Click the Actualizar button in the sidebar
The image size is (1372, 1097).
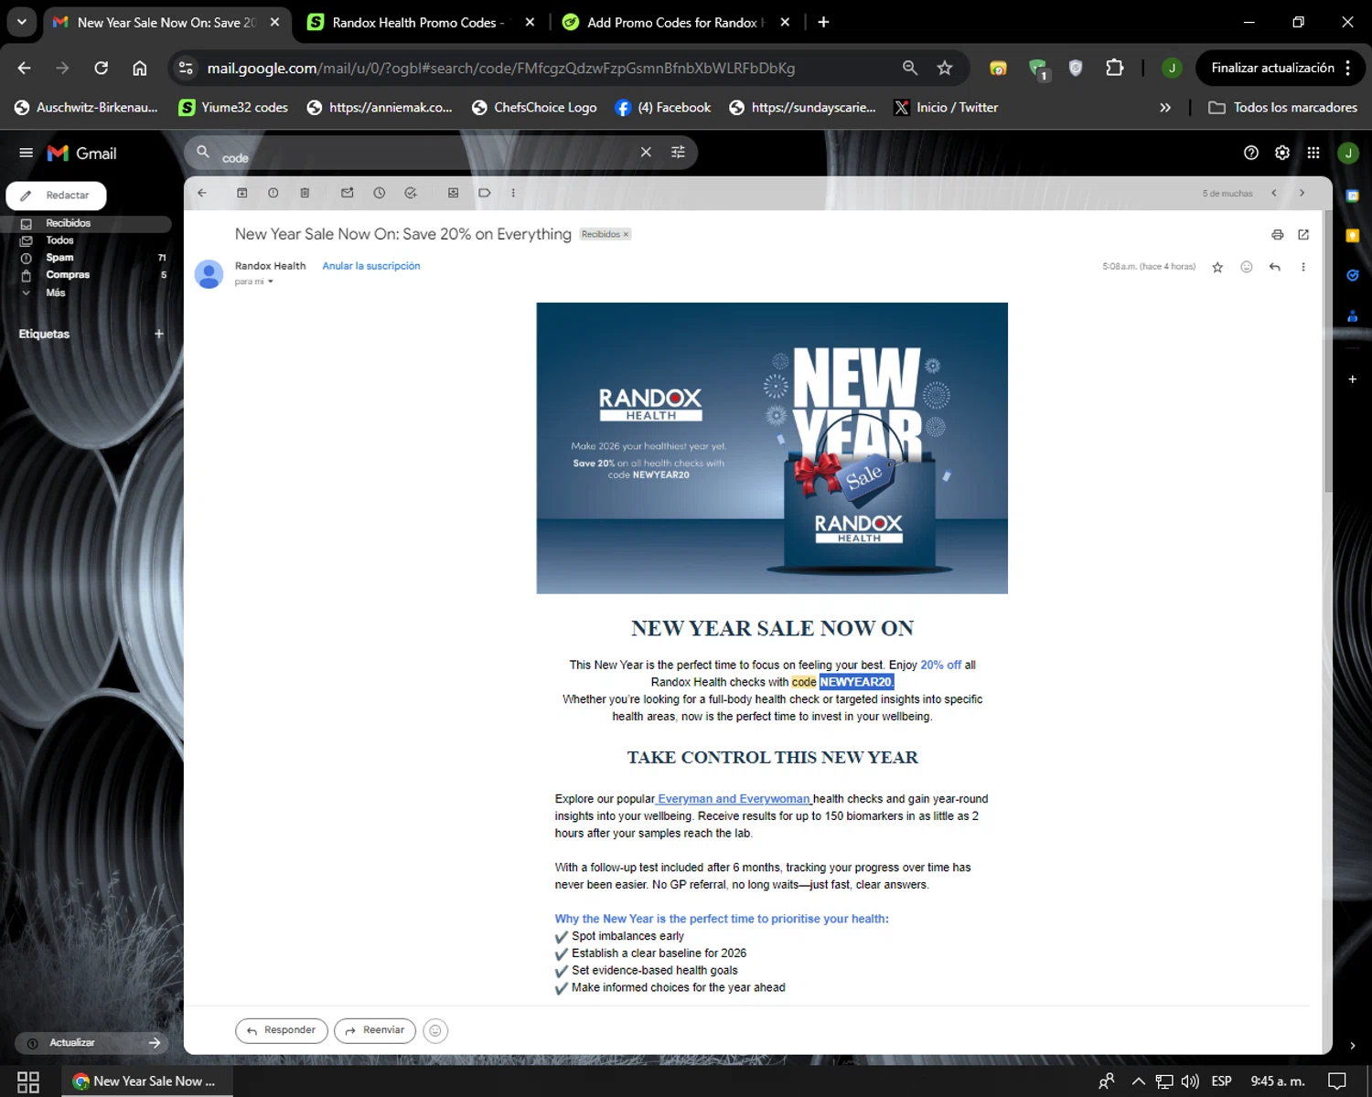point(92,1043)
